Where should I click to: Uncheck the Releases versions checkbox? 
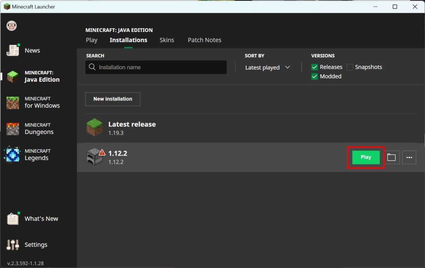315,67
